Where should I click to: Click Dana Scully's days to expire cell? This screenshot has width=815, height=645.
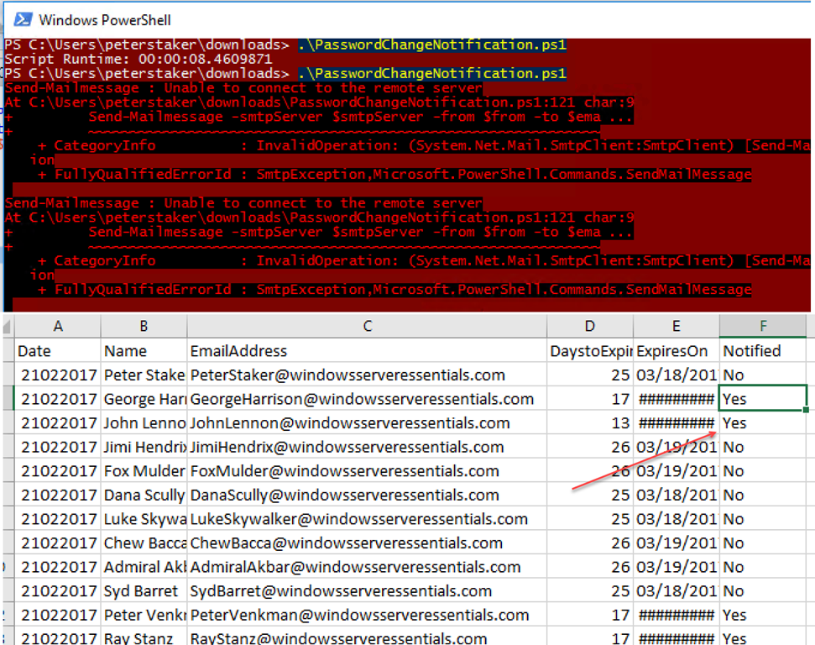pyautogui.click(x=589, y=496)
